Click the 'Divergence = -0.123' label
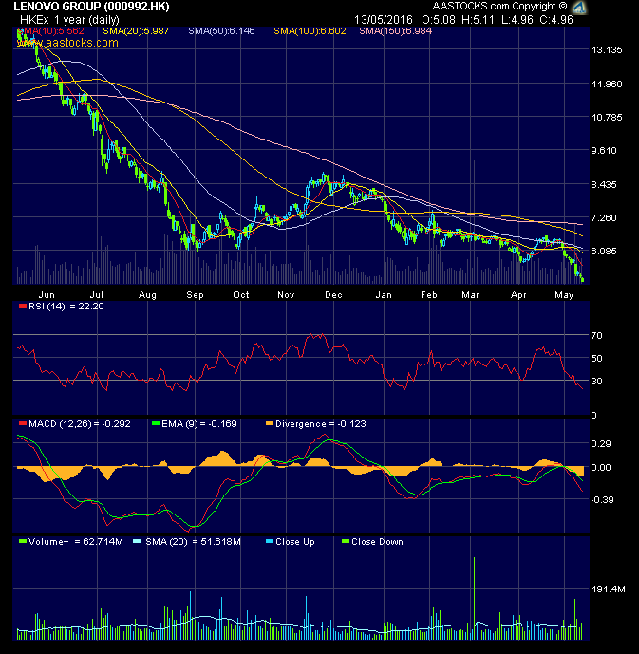The height and width of the screenshot is (654, 639). pyautogui.click(x=321, y=424)
